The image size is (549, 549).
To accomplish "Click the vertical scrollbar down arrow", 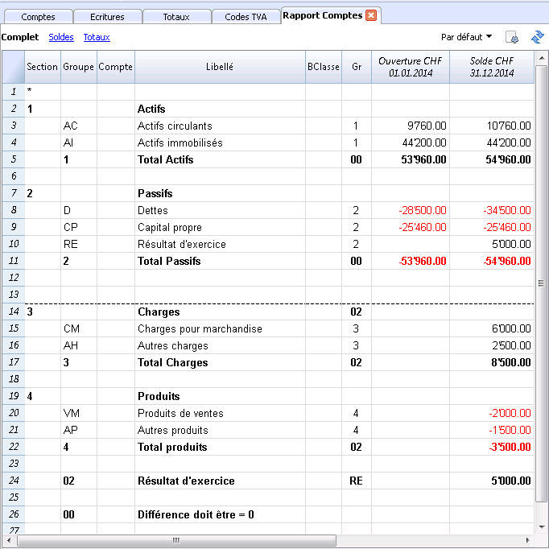I will (541, 526).
